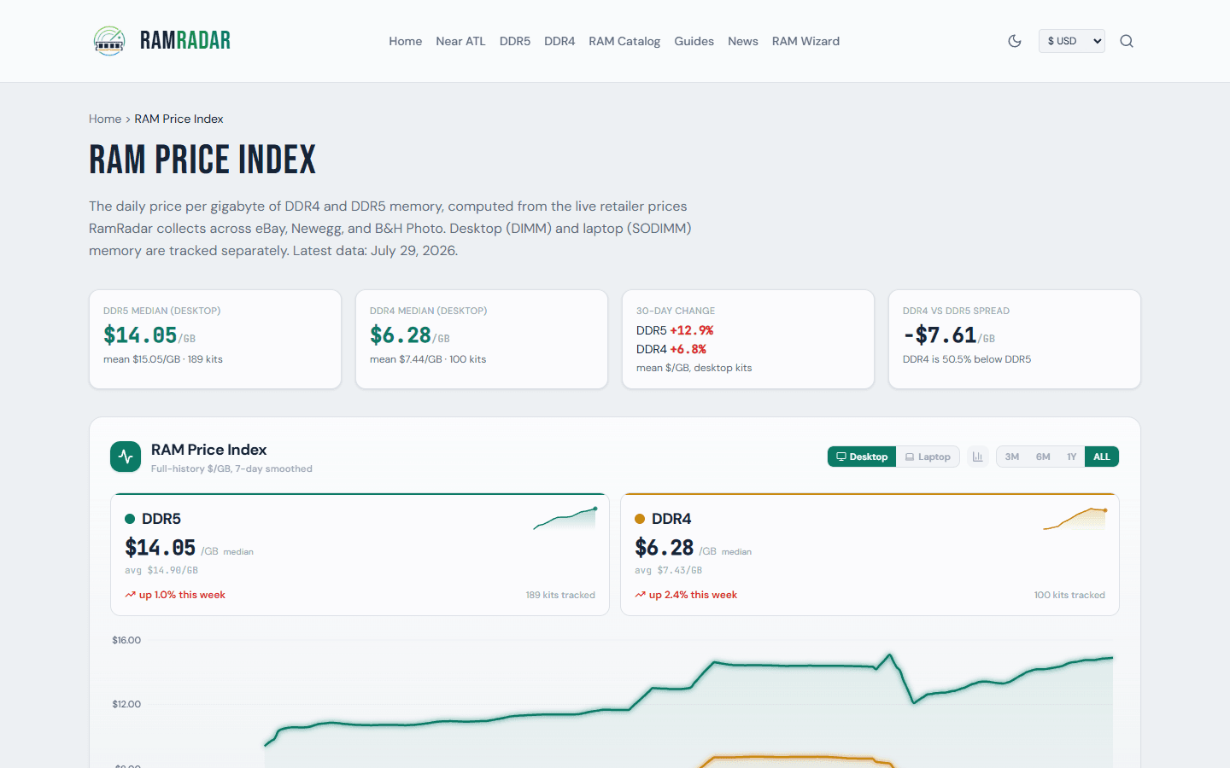The image size is (1230, 768).
Task: Click the 'RAM Price Index' breadcrumb text
Action: click(x=179, y=119)
